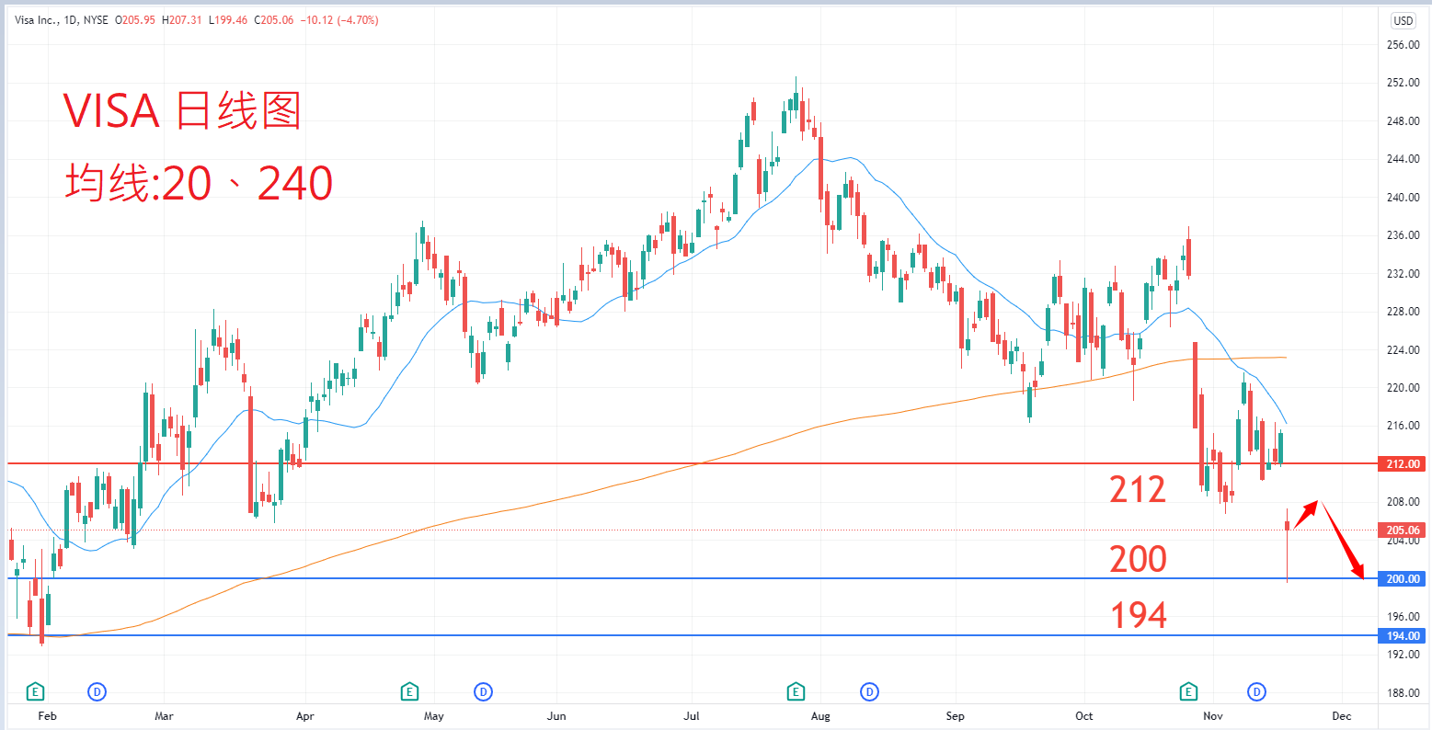Click the −10.12 (−4.70%) change value
Screen dimensions: 1432x730
(338, 20)
